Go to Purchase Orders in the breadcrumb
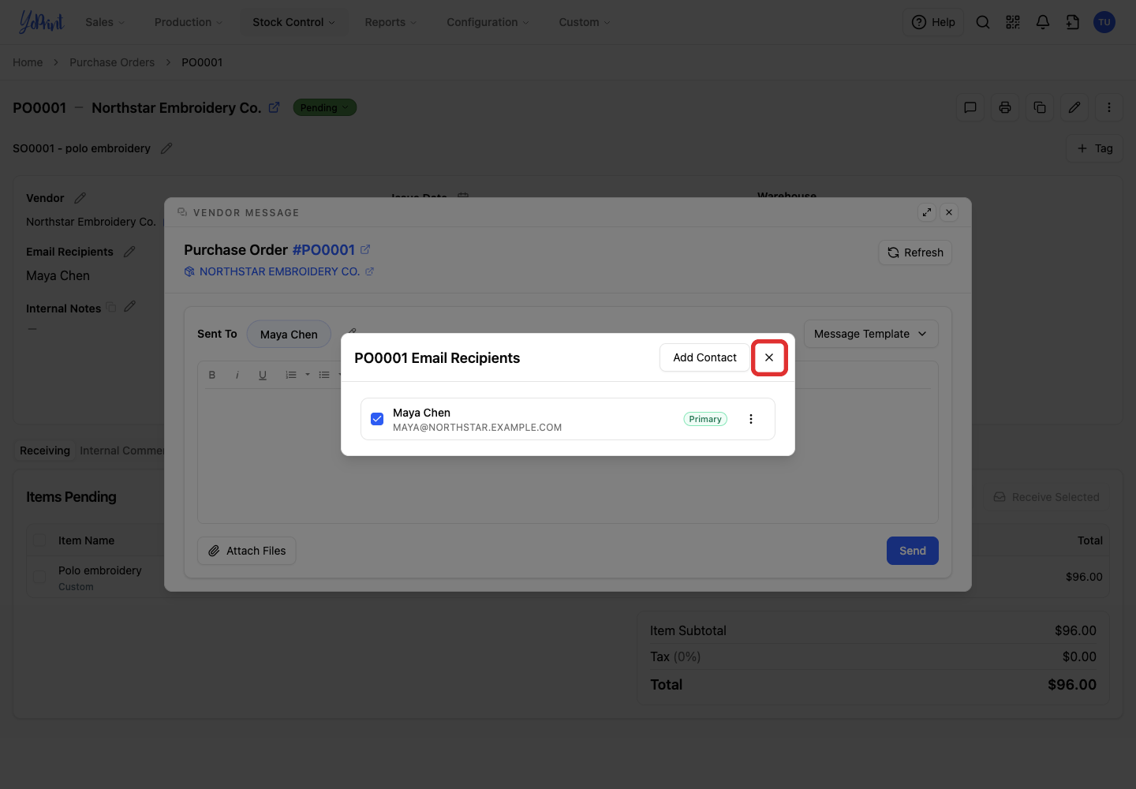The image size is (1136, 789). pos(112,62)
